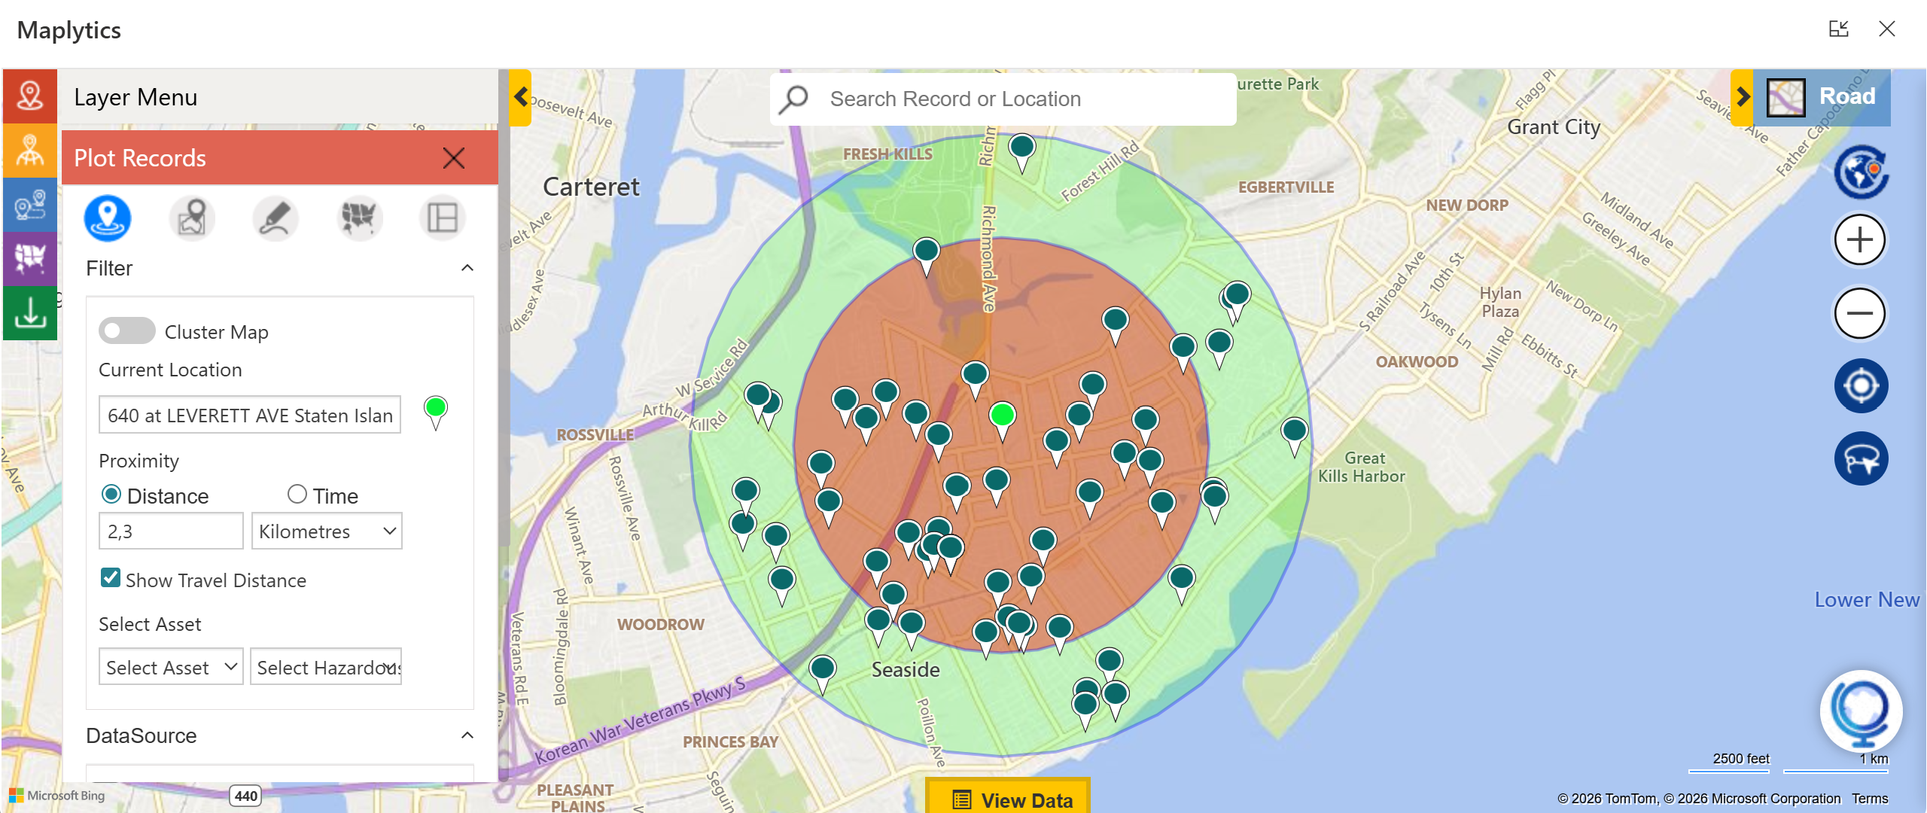This screenshot has width=1927, height=813.
Task: Open the View Data button
Action: 1008,798
